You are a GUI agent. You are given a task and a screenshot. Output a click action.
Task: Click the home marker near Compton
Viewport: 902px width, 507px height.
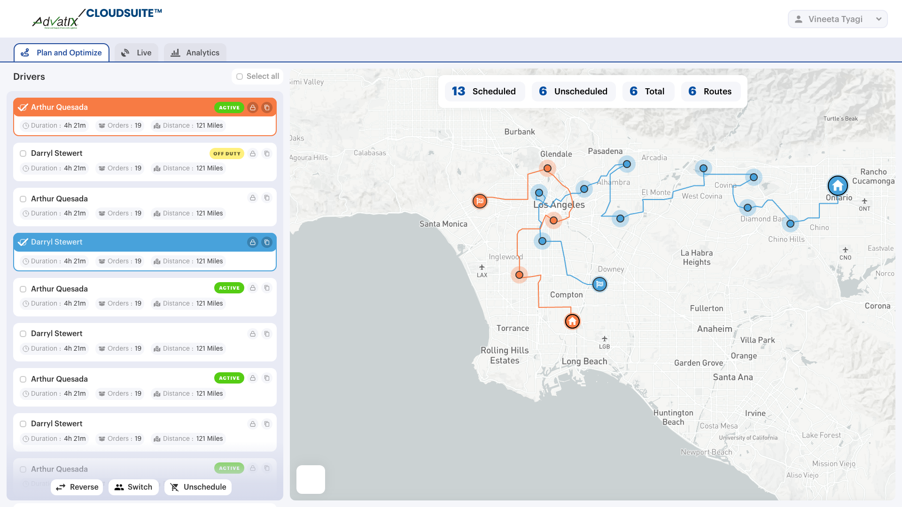tap(572, 322)
